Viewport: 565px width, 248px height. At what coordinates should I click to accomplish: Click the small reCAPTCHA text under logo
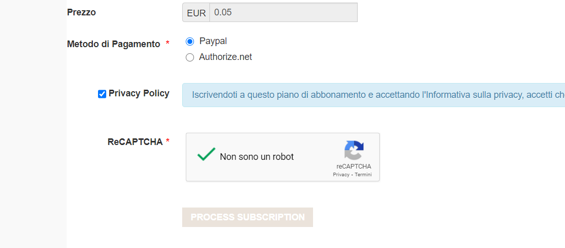(x=354, y=167)
